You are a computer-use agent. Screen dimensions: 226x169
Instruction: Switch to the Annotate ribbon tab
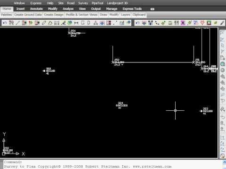click(x=36, y=9)
